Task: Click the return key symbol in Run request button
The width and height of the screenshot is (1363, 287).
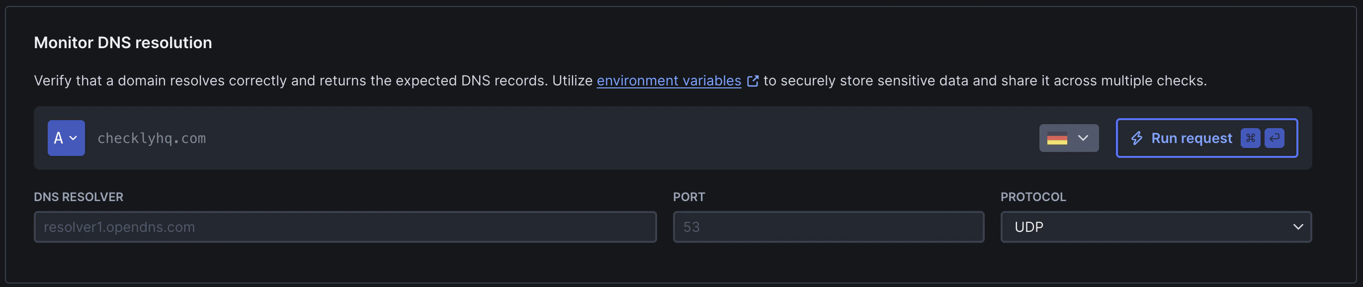Action: pos(1274,138)
